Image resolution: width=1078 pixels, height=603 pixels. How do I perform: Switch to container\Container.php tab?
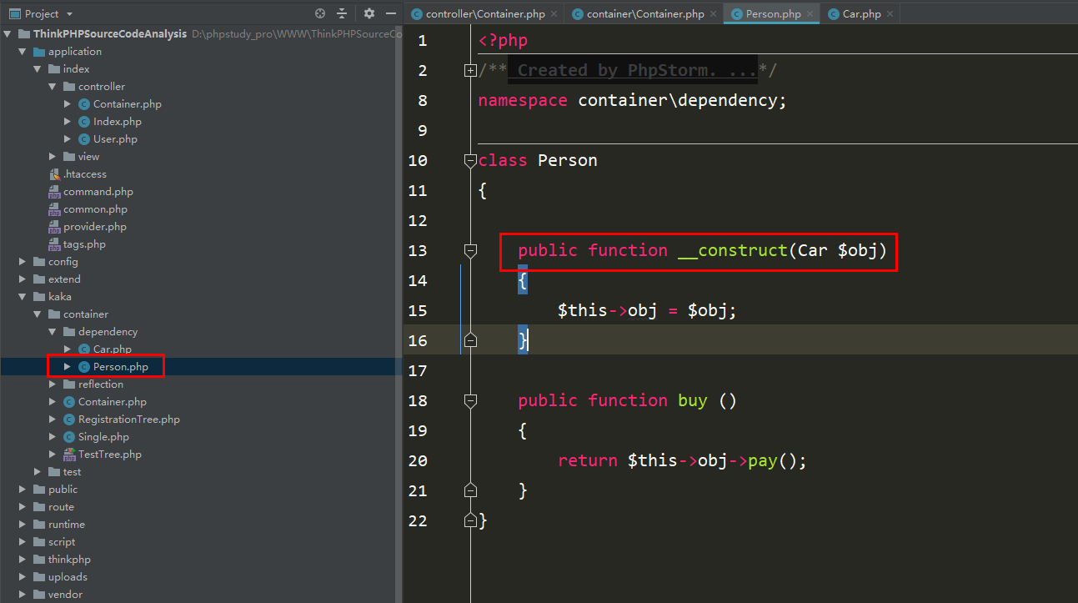tap(645, 14)
